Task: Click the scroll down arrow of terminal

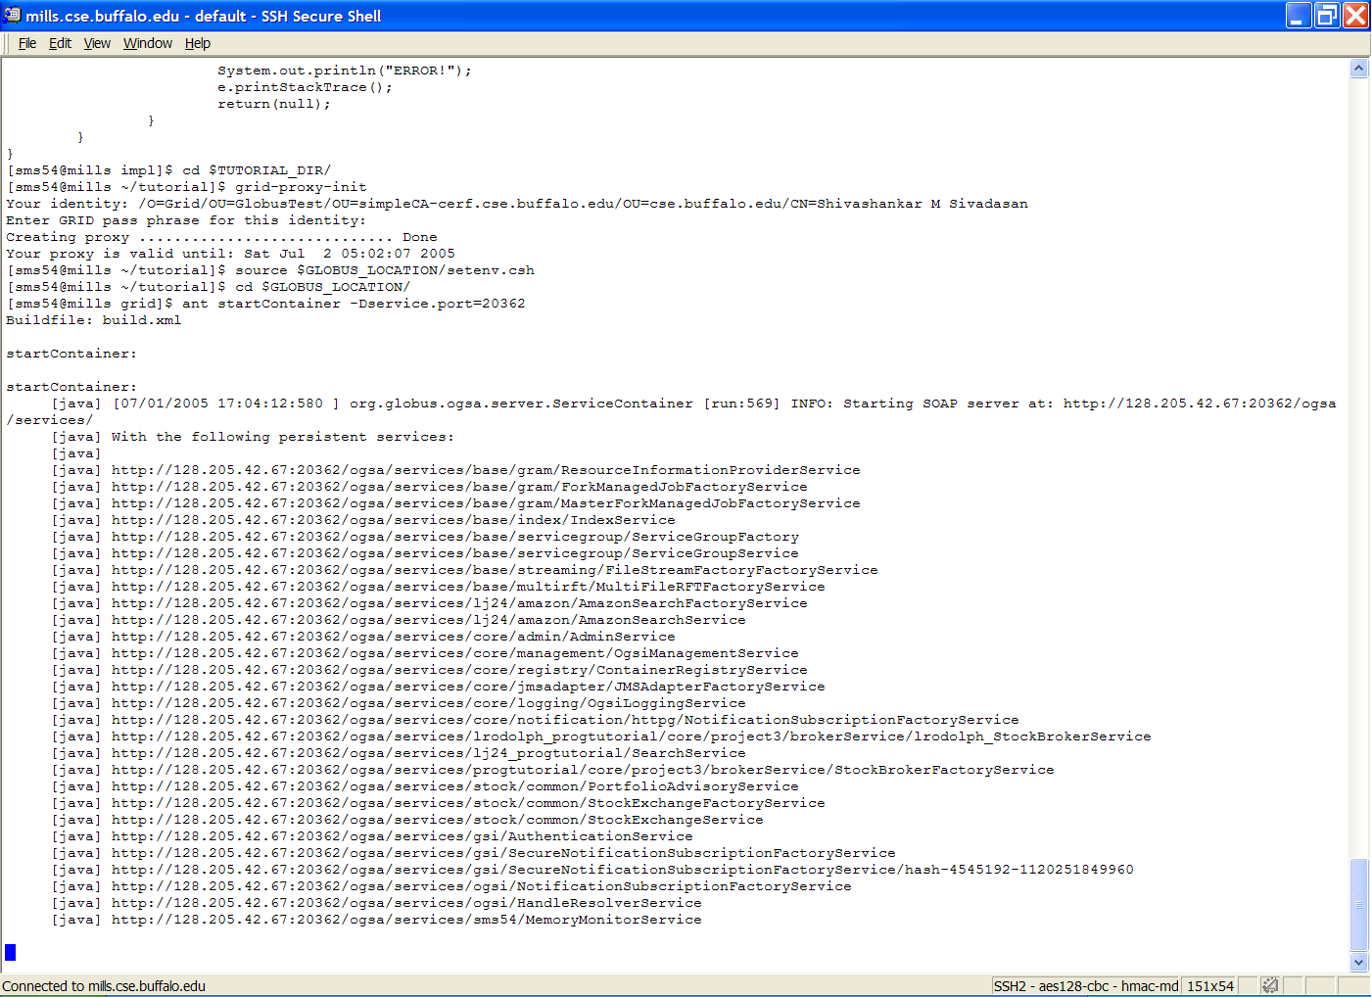Action: (1358, 962)
